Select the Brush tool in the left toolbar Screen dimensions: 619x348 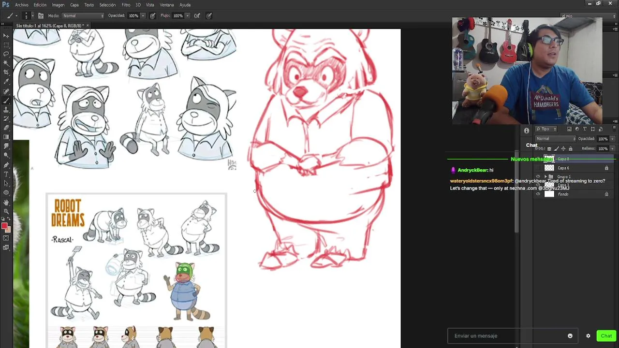click(6, 100)
